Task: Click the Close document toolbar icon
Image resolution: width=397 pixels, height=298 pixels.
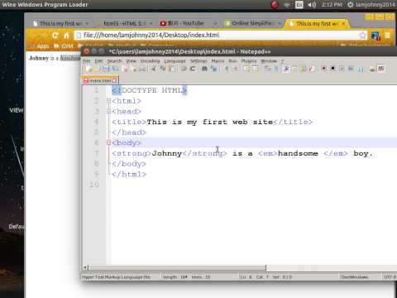Action: 125,69
